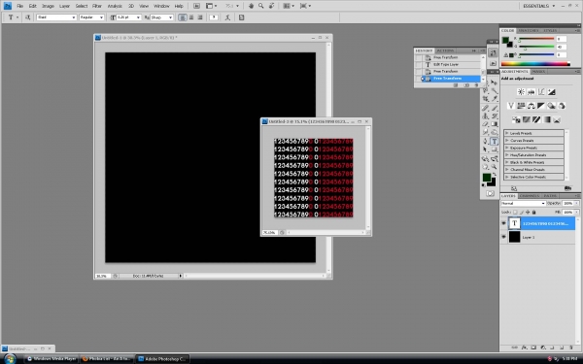Viewport: 583px width, 364px height.
Task: Open Windows Media Player from the taskbar
Action: (x=51, y=359)
